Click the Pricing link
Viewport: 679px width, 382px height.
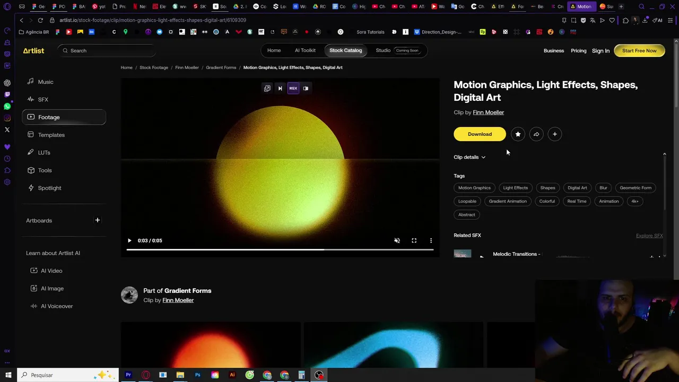578,50
